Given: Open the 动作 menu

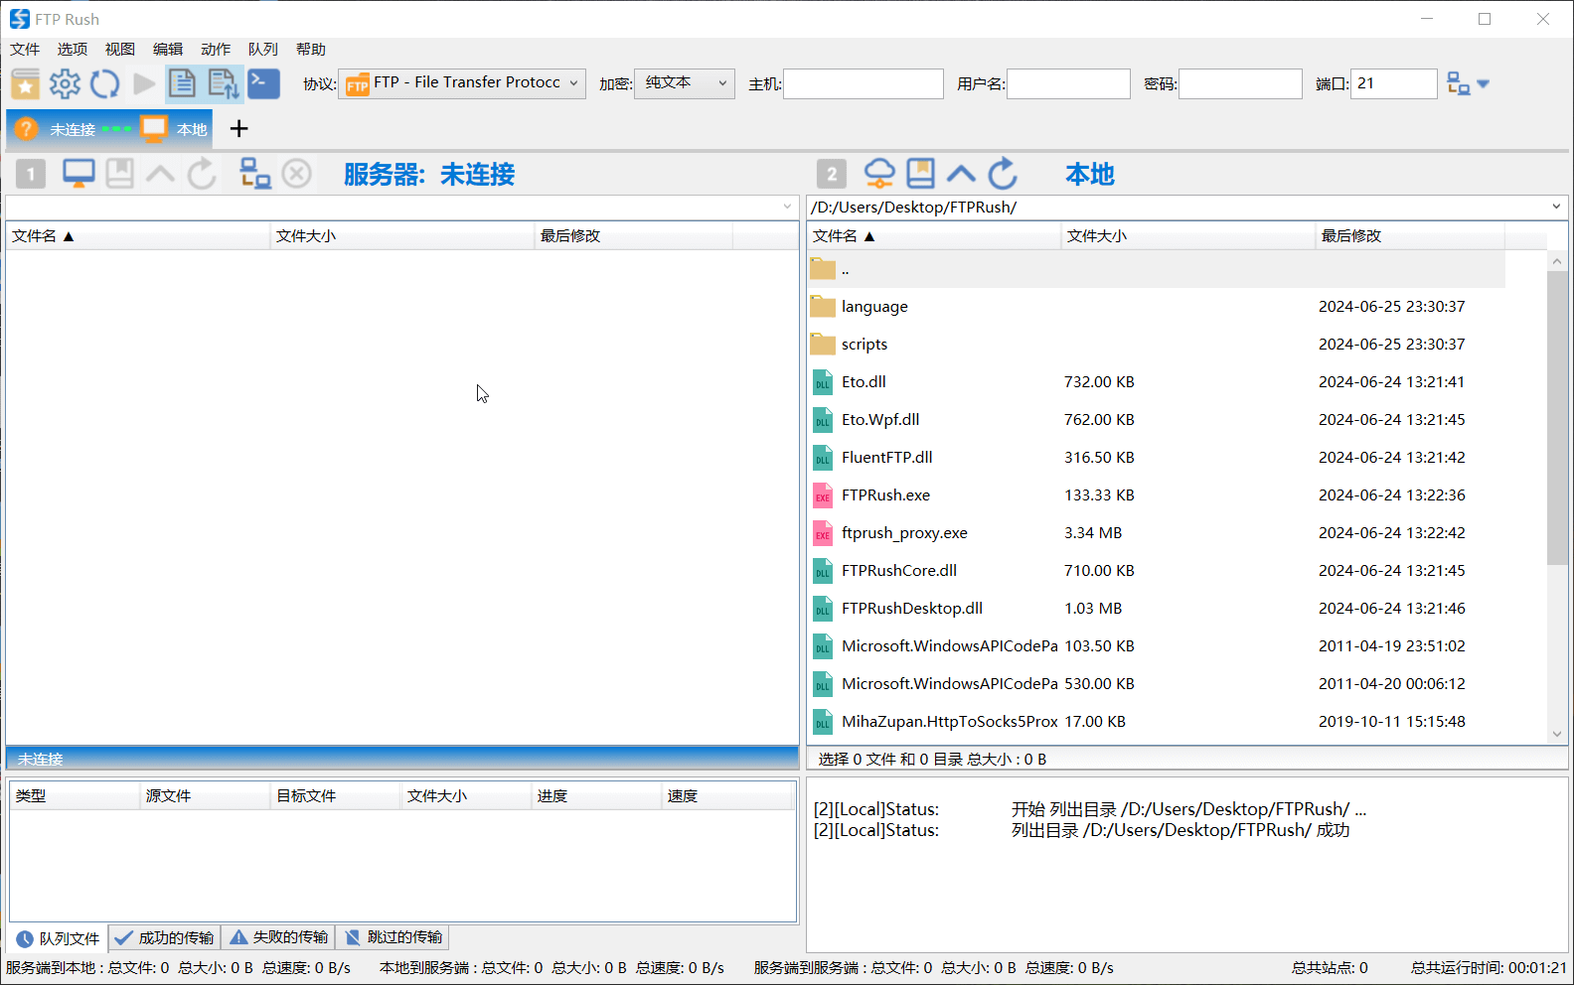Looking at the screenshot, I should tap(216, 49).
